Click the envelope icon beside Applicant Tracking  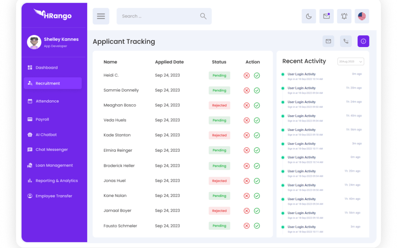click(x=328, y=42)
